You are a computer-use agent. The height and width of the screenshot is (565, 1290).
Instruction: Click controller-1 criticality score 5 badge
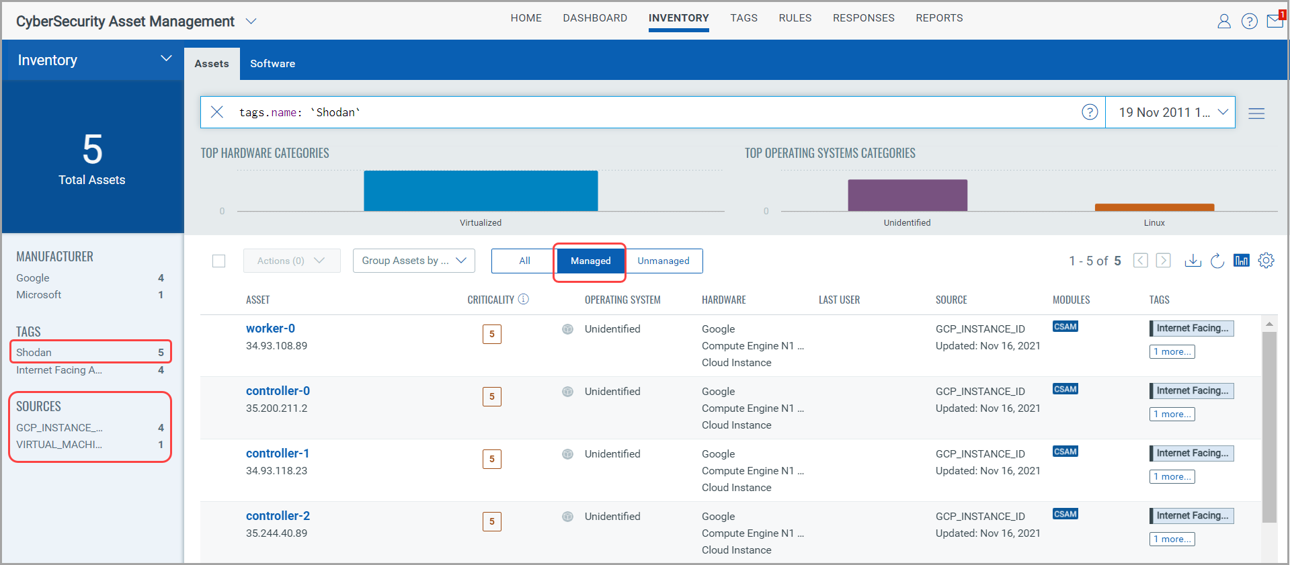click(492, 459)
